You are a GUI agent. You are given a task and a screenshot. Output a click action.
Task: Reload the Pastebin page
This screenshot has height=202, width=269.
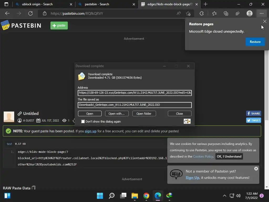pos(30,13)
